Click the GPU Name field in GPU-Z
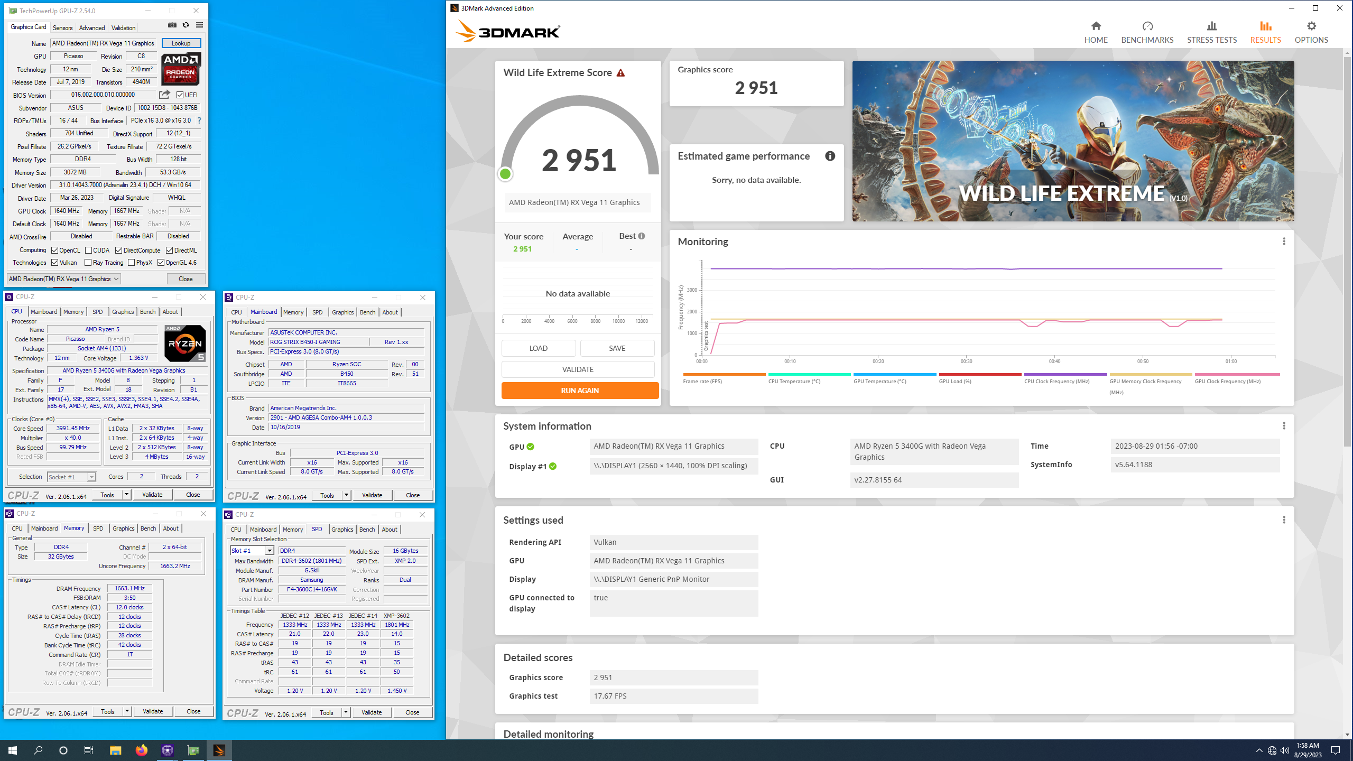 [x=104, y=43]
